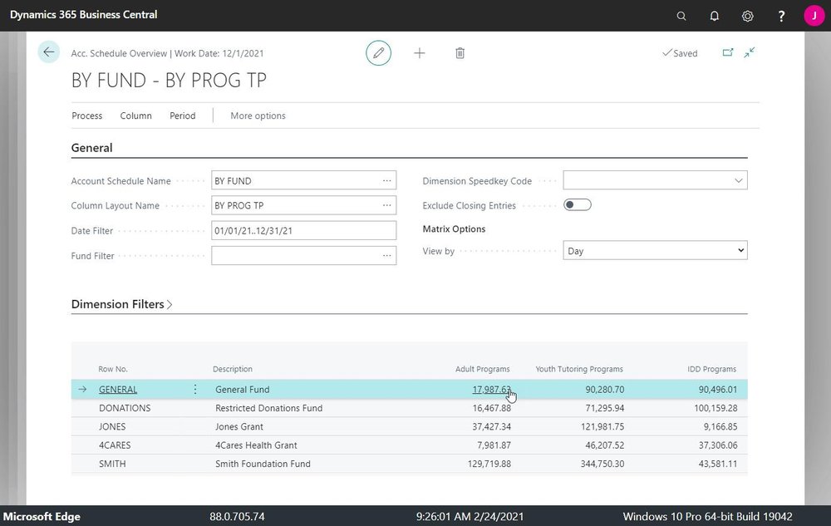Click the 129,719.88 amount
Image resolution: width=831 pixels, height=526 pixels.
tap(489, 464)
